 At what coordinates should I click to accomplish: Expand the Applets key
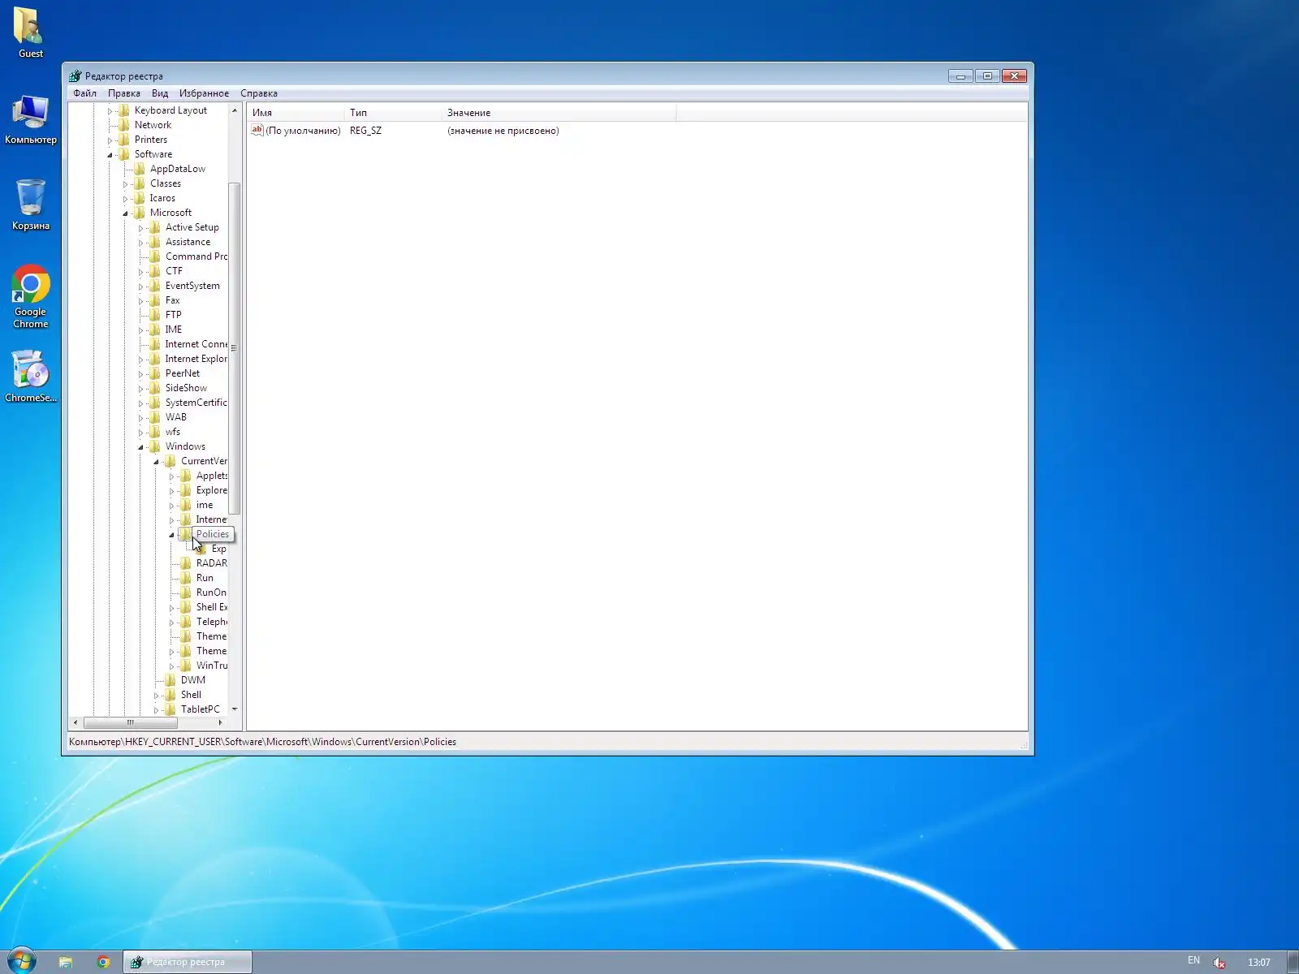coord(171,476)
